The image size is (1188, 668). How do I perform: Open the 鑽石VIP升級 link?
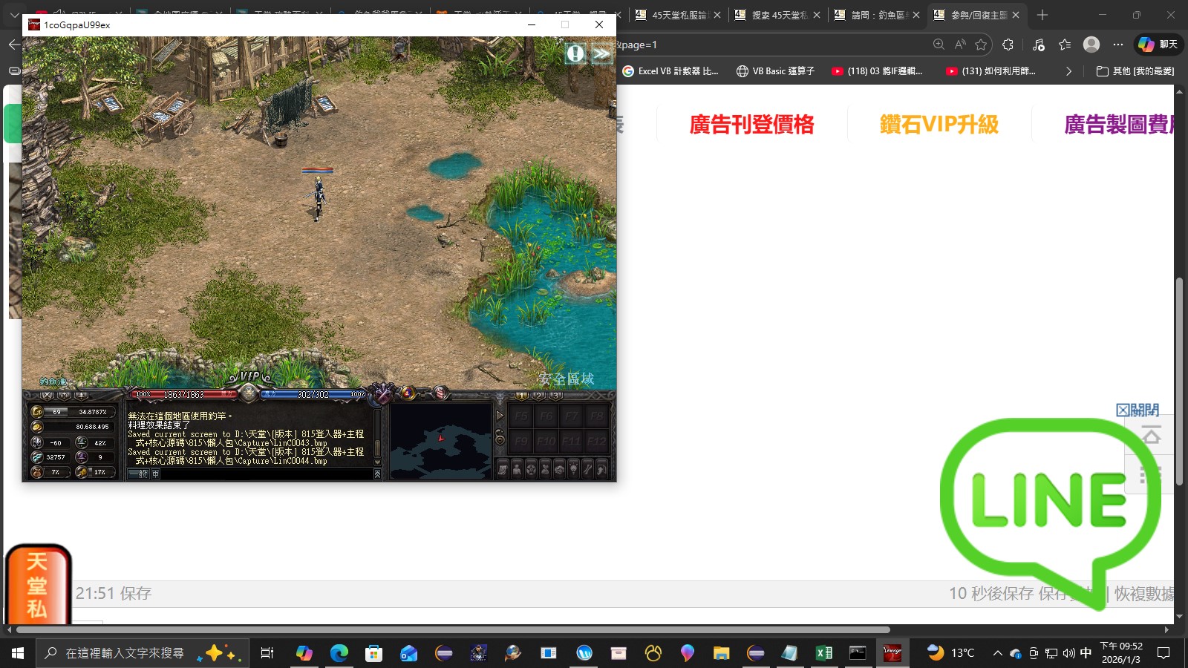[939, 124]
